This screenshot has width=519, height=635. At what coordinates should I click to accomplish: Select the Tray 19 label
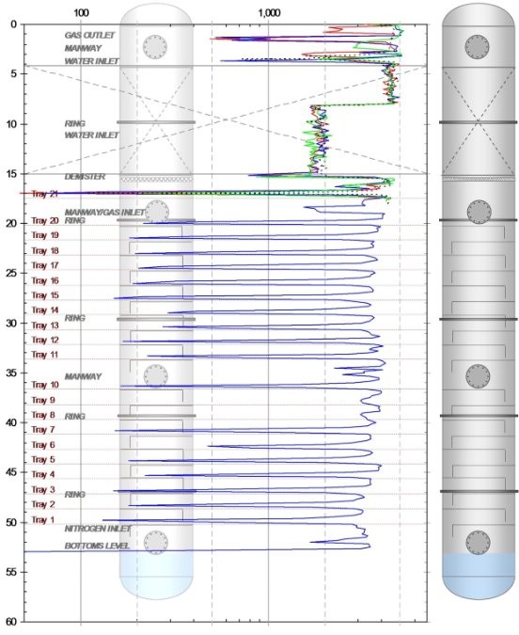coord(45,235)
